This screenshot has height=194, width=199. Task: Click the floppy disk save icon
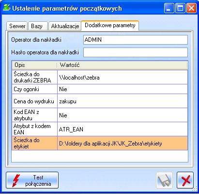pos(164,180)
